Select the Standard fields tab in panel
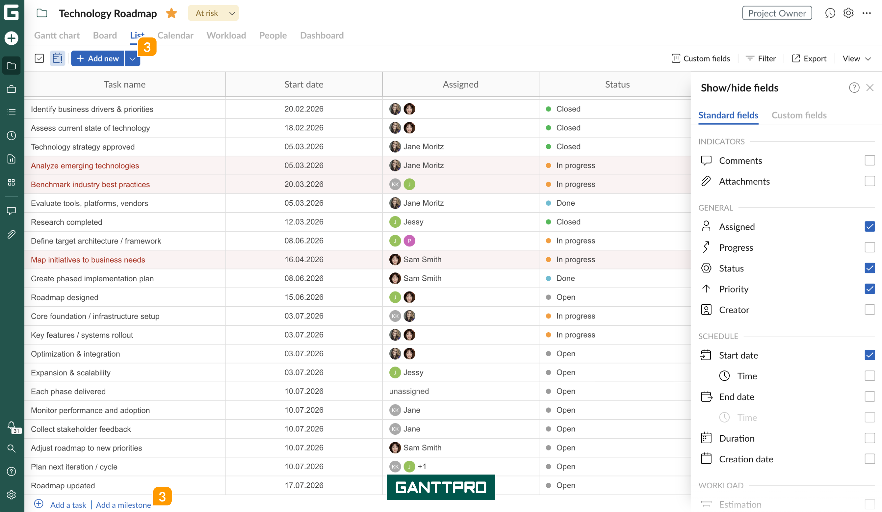Viewport: 882px width, 512px height. (728, 115)
